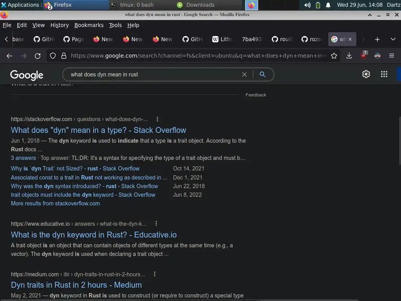The width and height of the screenshot is (401, 301).
Task: Click into the Google search text field
Action: click(x=154, y=74)
